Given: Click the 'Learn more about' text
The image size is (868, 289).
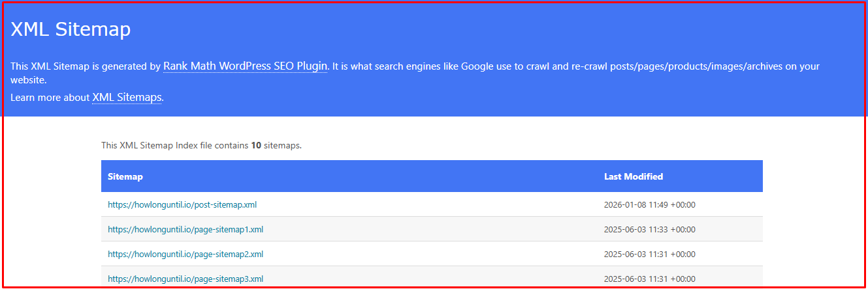Looking at the screenshot, I should (x=50, y=98).
